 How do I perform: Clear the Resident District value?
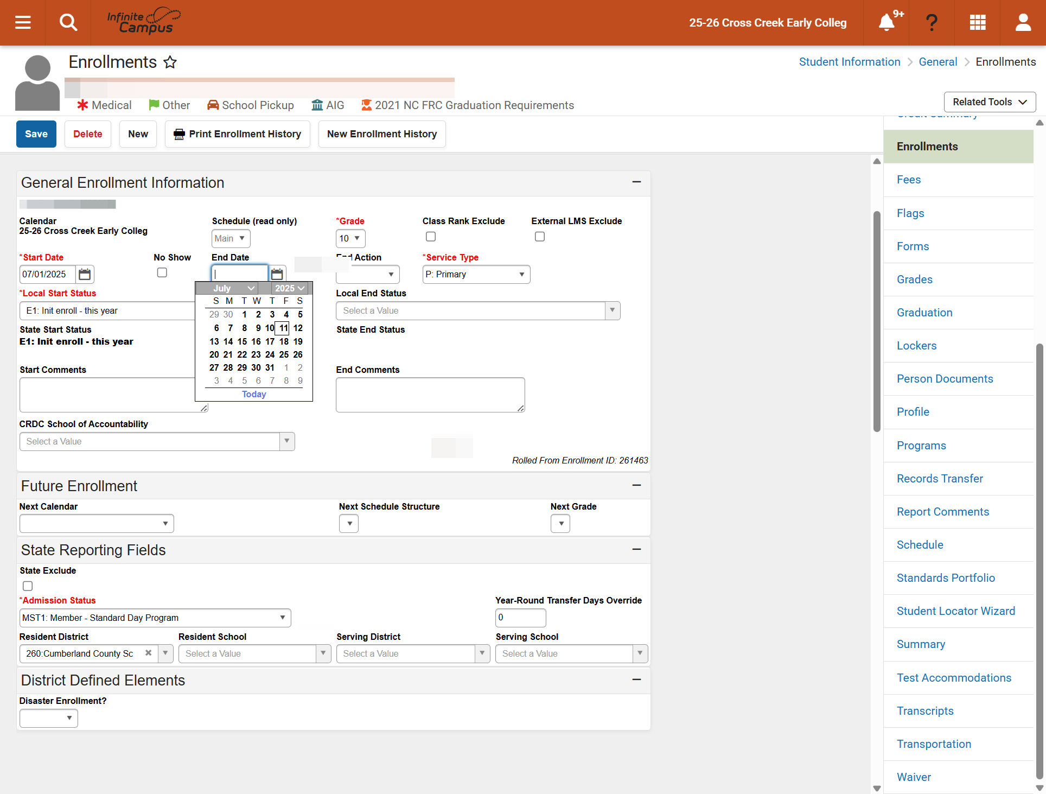[148, 653]
